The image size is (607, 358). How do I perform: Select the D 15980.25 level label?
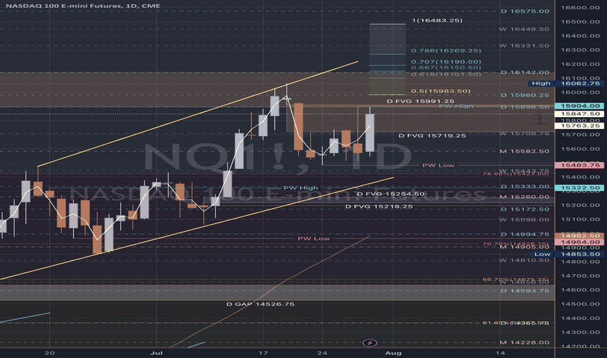coord(525,95)
